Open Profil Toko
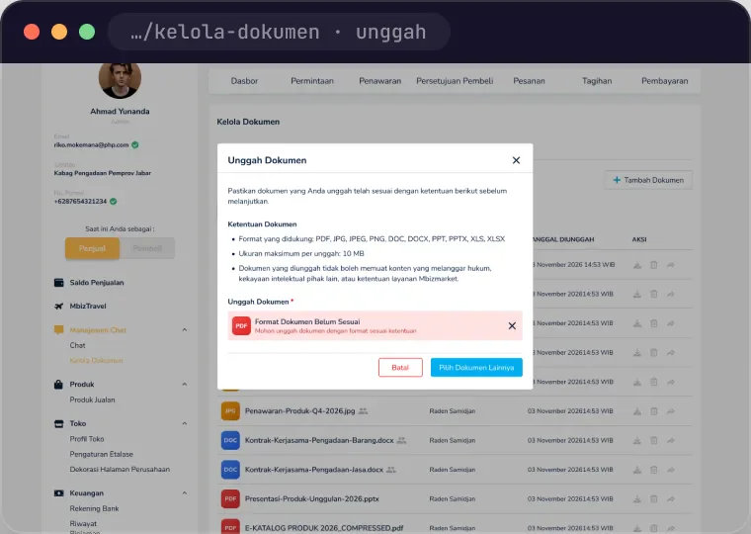 (87, 439)
